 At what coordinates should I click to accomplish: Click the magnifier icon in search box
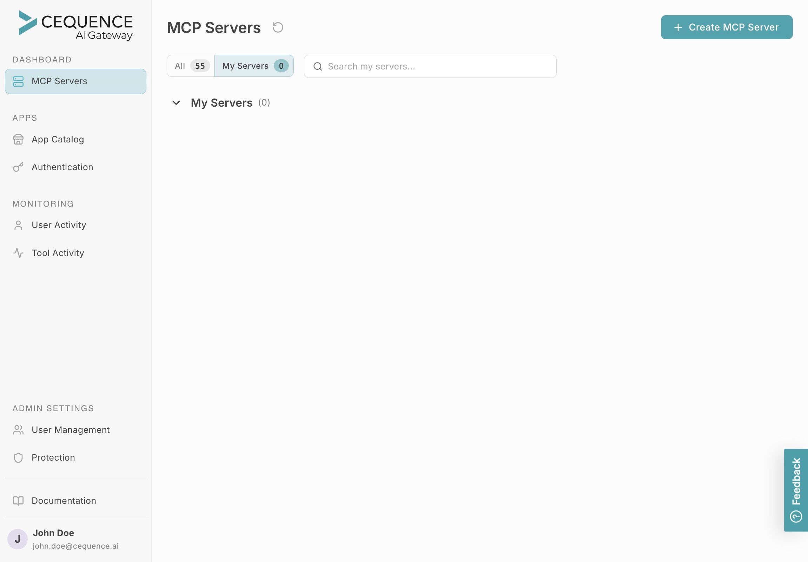(317, 66)
